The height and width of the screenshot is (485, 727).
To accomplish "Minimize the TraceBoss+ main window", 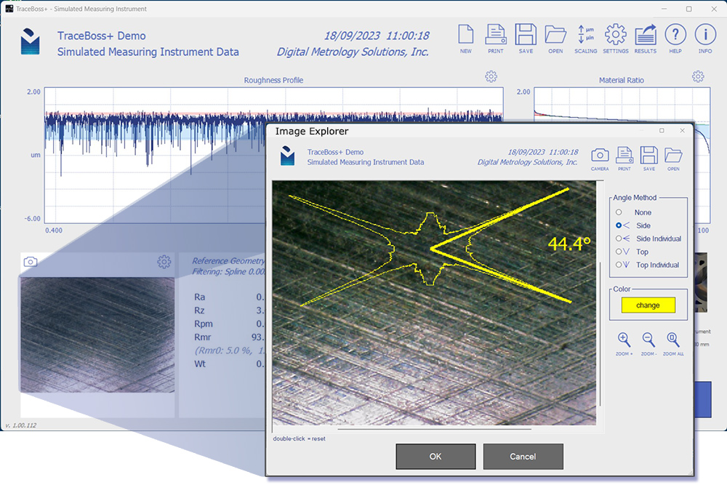I will (664, 9).
